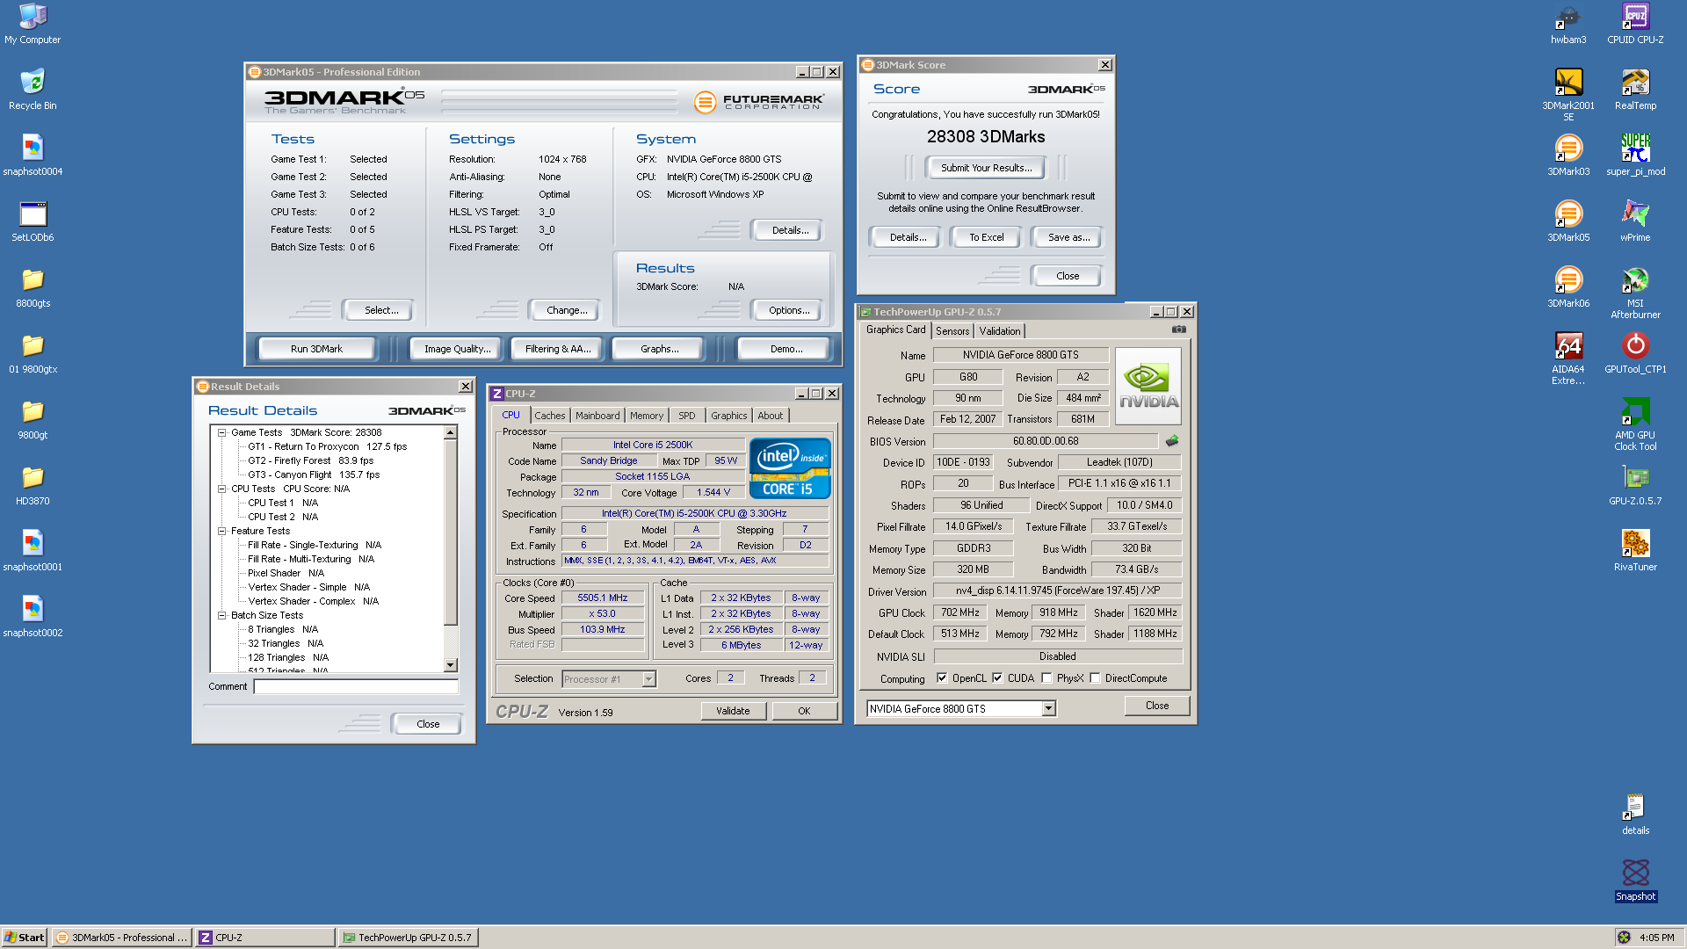
Task: Open AIDA64 Extreme desktop icon
Action: 1568,359
